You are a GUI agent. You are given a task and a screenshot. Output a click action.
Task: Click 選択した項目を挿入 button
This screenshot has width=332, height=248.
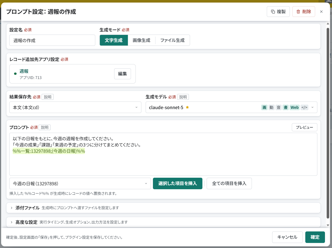click(178, 183)
